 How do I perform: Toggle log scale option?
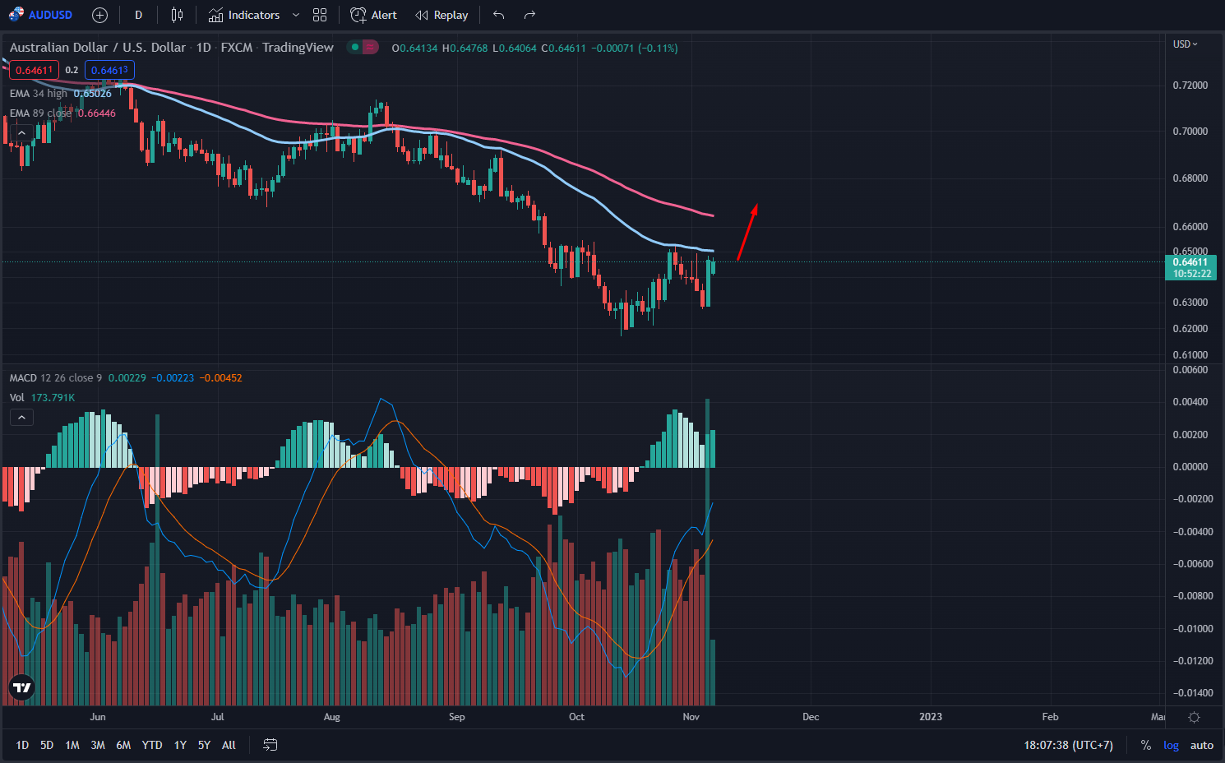pyautogui.click(x=1171, y=745)
